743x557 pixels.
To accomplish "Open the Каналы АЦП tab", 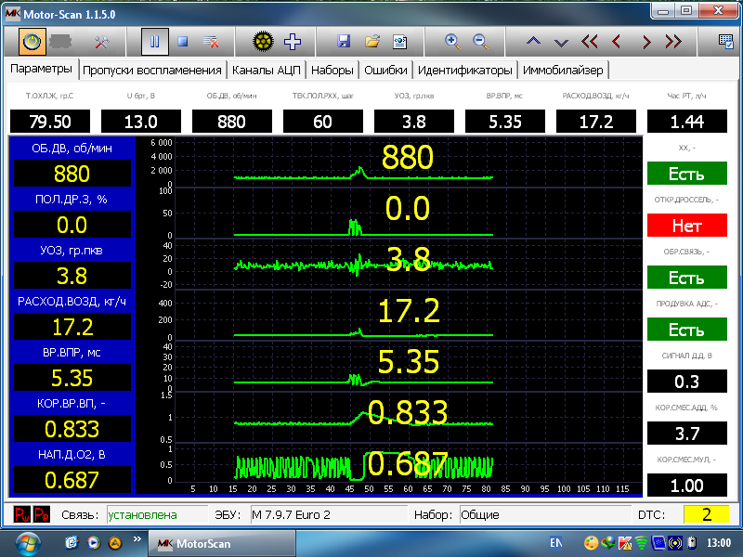I will (266, 71).
